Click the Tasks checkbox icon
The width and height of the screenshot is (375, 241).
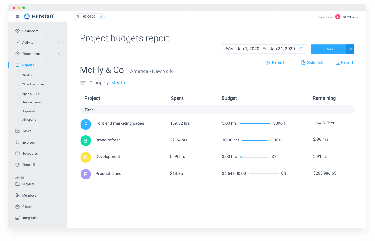18,131
